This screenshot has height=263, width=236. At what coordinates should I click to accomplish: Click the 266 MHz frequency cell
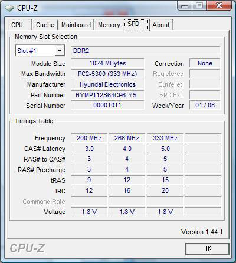pyautogui.click(x=127, y=138)
